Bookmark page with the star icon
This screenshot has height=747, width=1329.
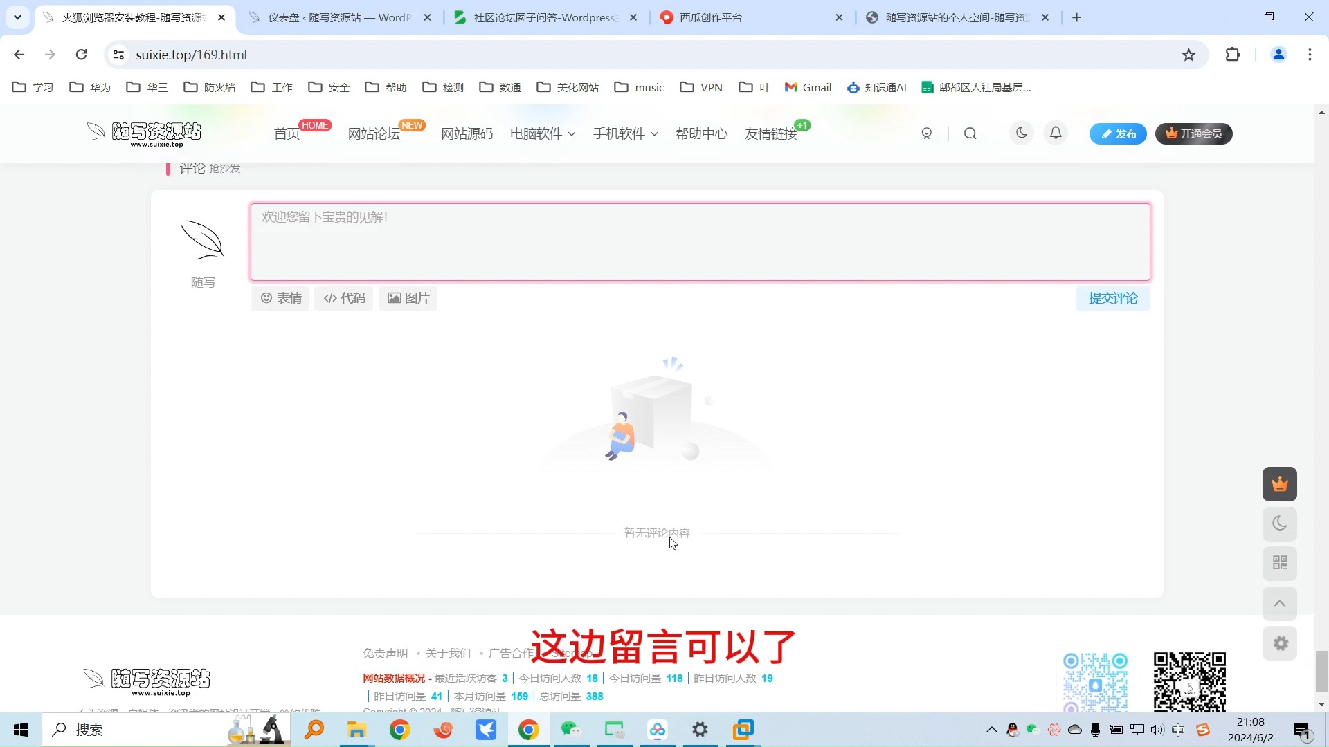[x=1188, y=55]
